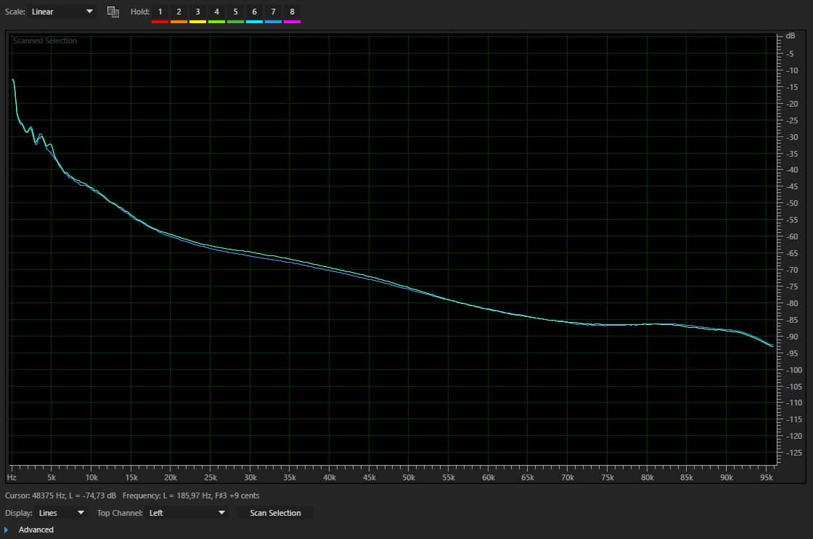Click the 'Hz' unit label on axis
The width and height of the screenshot is (813, 539).
(x=12, y=477)
